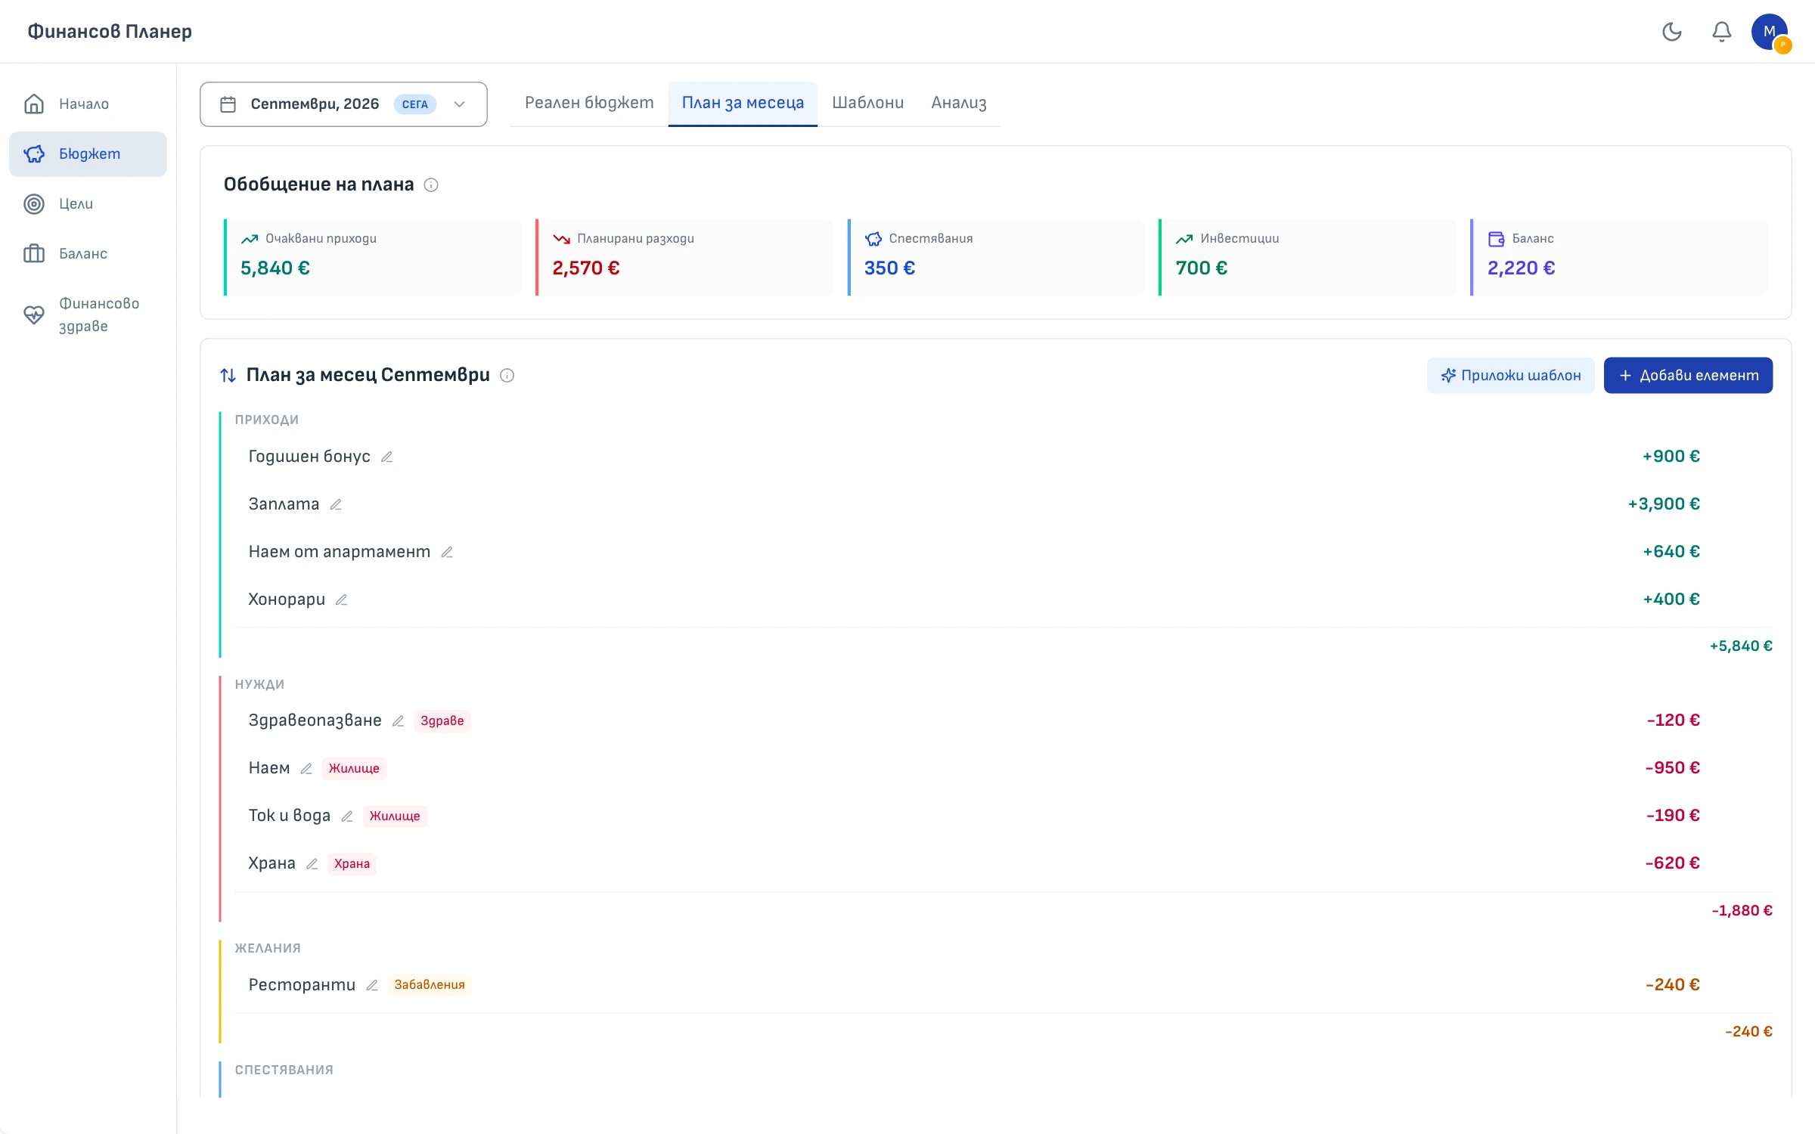Open notifications bell icon
Viewport: 1815px width, 1134px height.
pos(1721,32)
